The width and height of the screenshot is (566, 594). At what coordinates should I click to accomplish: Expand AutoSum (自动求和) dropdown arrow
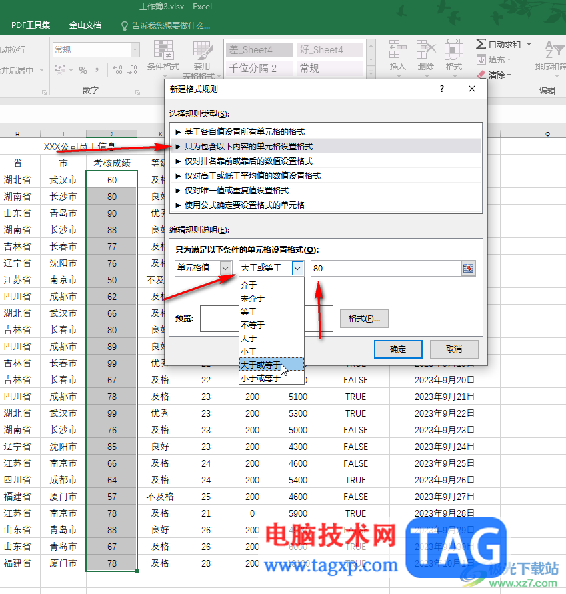pyautogui.click(x=529, y=44)
